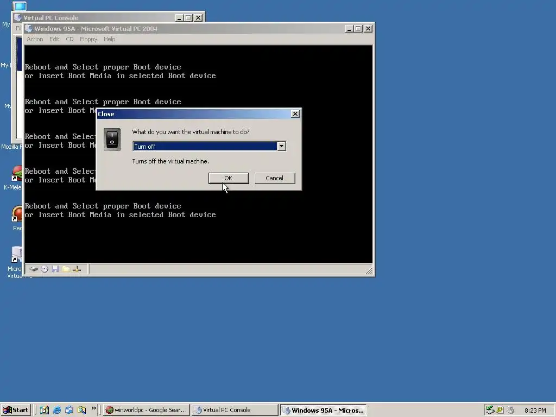Viewport: 556px width, 417px height.
Task: Click the search Quick Launch icon
Action: 81,410
